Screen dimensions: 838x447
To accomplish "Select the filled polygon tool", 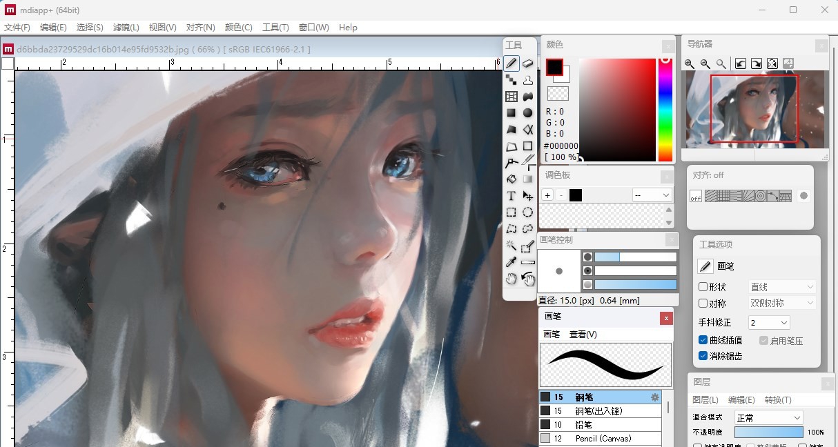I will (511, 129).
